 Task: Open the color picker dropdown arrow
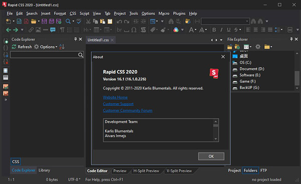pos(183,30)
